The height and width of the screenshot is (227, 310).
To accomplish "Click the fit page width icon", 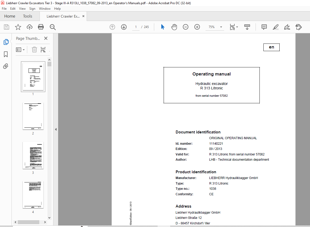I will click(232, 27).
